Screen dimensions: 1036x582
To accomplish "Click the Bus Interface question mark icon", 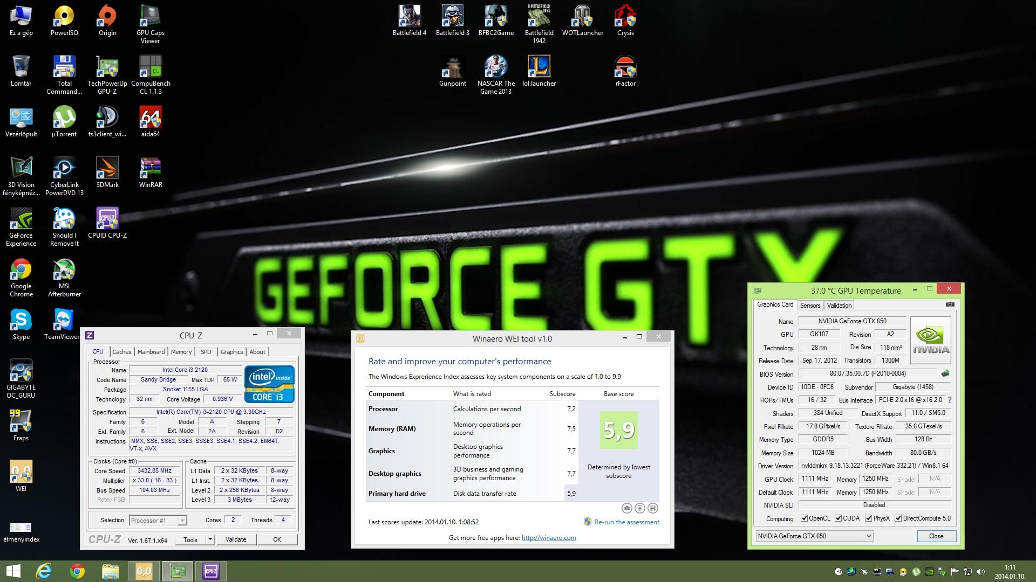I will click(949, 400).
